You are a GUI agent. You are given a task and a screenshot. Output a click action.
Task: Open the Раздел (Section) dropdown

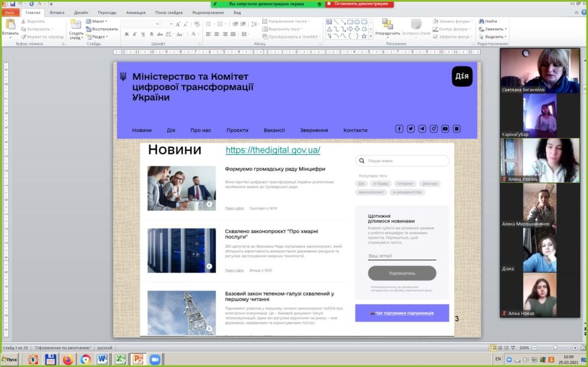pyautogui.click(x=99, y=36)
